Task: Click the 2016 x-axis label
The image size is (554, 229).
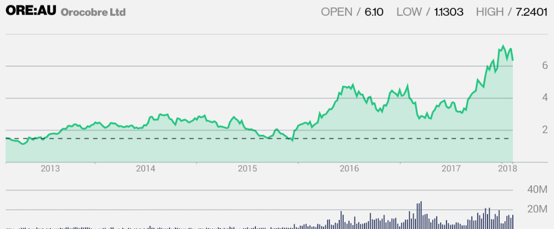Action: (349, 169)
